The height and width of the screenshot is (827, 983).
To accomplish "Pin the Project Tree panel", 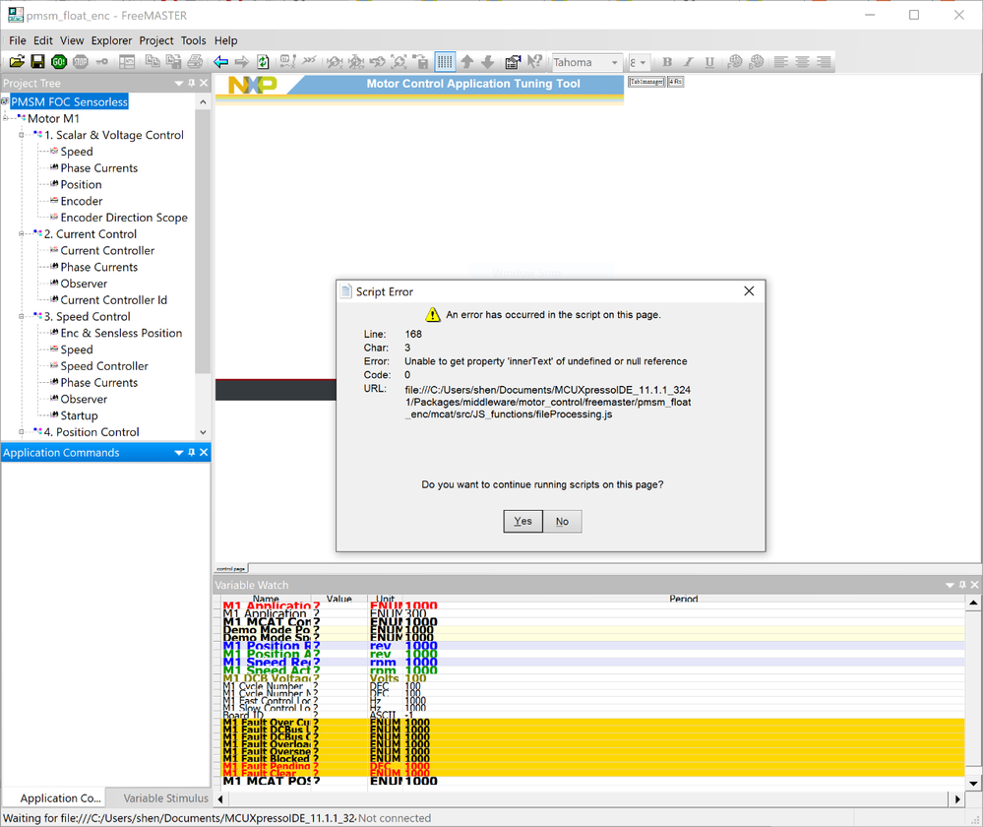I will tap(192, 83).
